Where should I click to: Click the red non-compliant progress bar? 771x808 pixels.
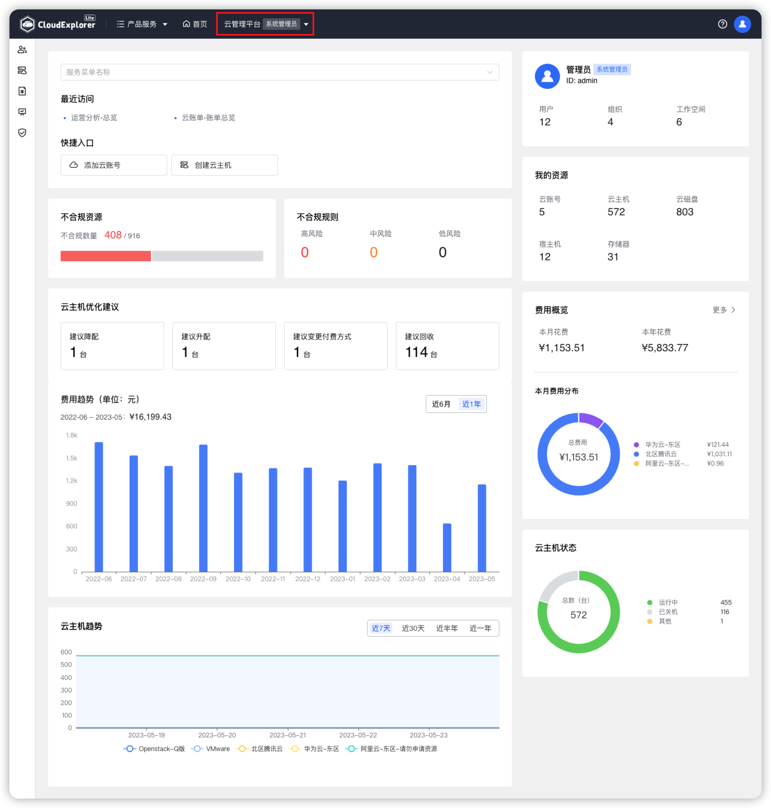106,256
